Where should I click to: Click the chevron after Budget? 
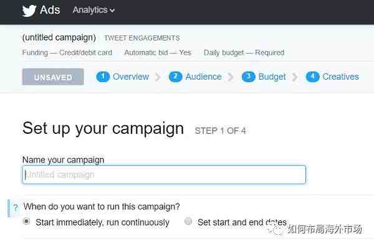pyautogui.click(x=295, y=77)
